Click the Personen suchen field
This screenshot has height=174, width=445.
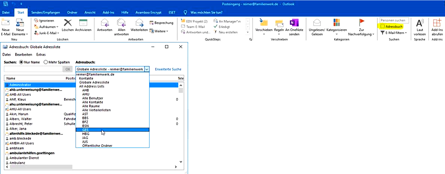(x=394, y=20)
